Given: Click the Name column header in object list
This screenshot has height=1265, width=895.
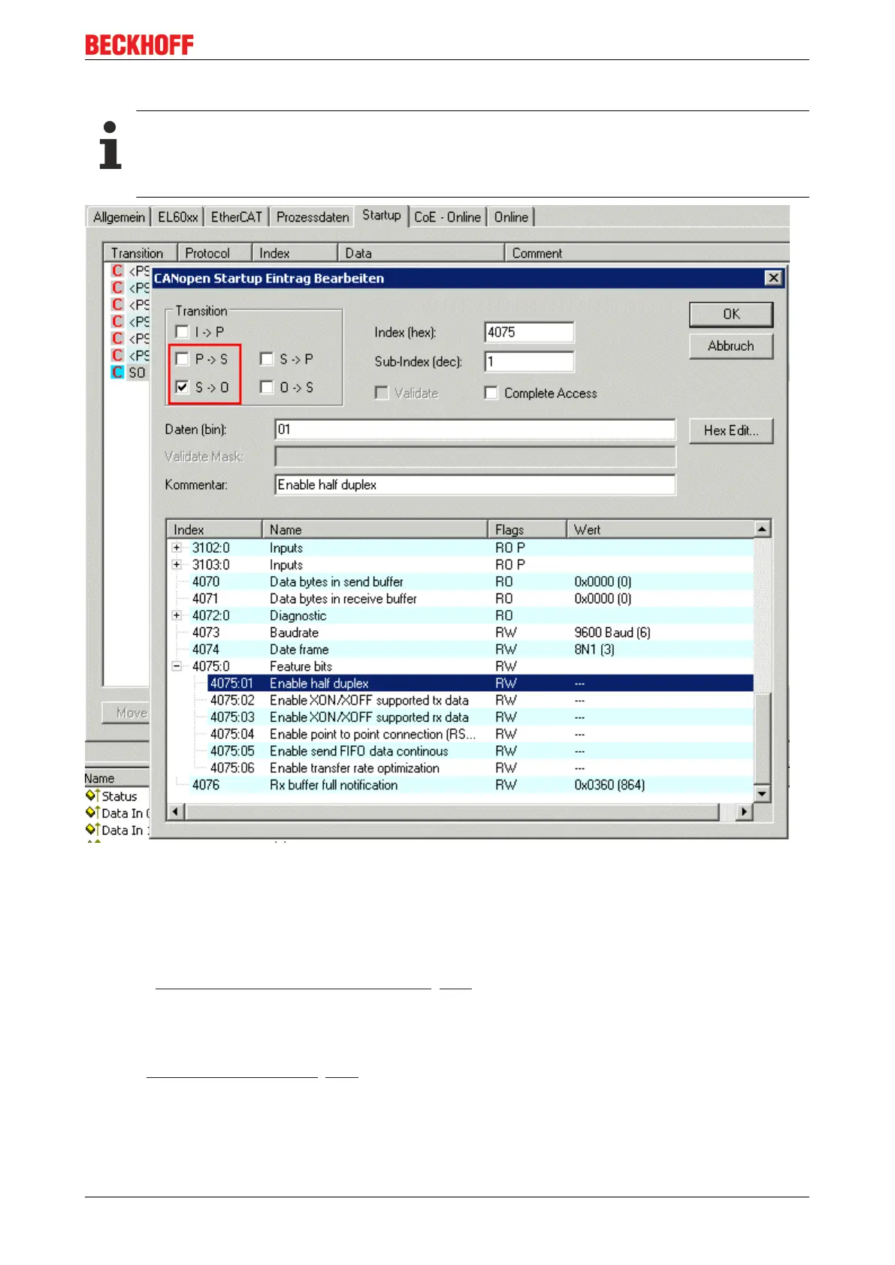Looking at the screenshot, I should pyautogui.click(x=375, y=530).
